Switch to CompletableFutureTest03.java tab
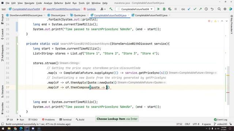This screenshot has height=131, width=234. click(151, 15)
